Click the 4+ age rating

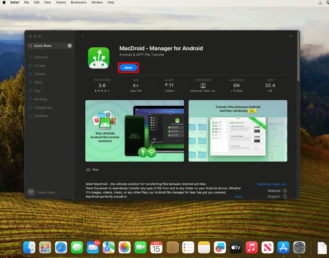(x=136, y=85)
